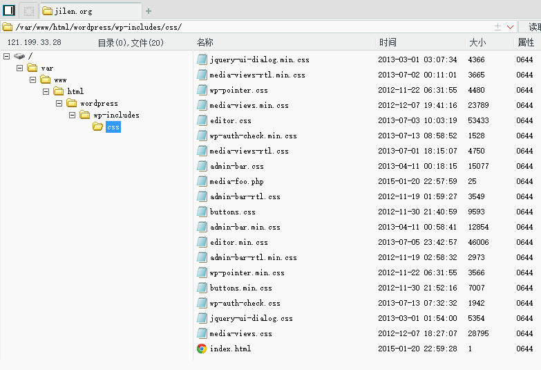
Task: Select the file name admin-bar.min.css
Action: 245,227
